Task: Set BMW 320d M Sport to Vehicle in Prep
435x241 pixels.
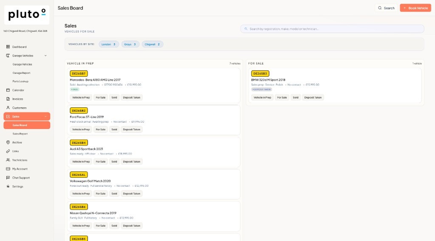Action: coord(263,98)
